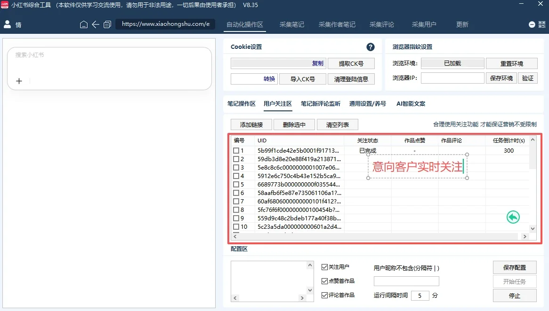Go to browser home page icon

[x=84, y=24]
